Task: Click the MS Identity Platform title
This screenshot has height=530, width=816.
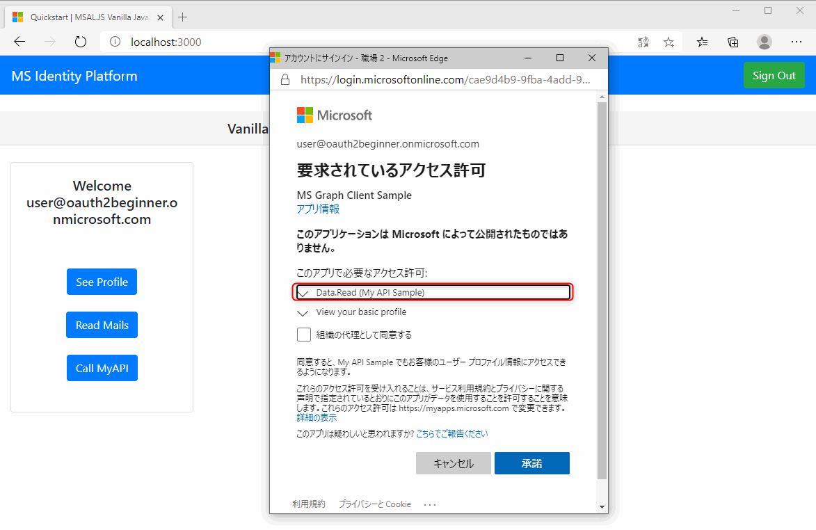Action: tap(74, 76)
